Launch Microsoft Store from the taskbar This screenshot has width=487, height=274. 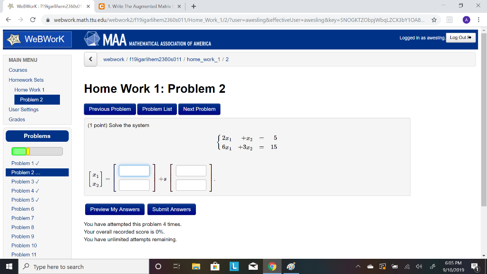click(215, 266)
